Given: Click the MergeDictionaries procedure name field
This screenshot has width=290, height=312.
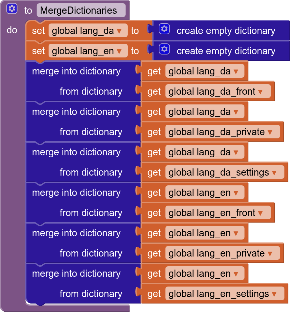Looking at the screenshot, I should (81, 10).
